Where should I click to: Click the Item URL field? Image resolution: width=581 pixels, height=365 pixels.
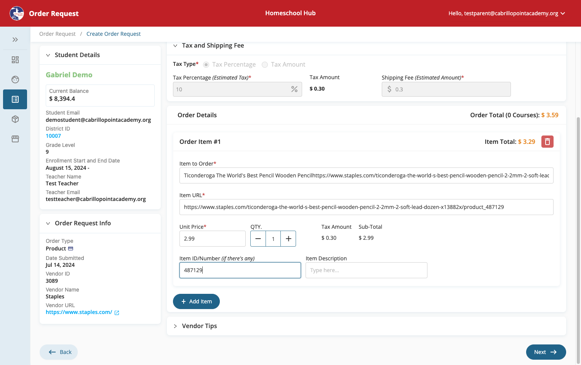367,207
